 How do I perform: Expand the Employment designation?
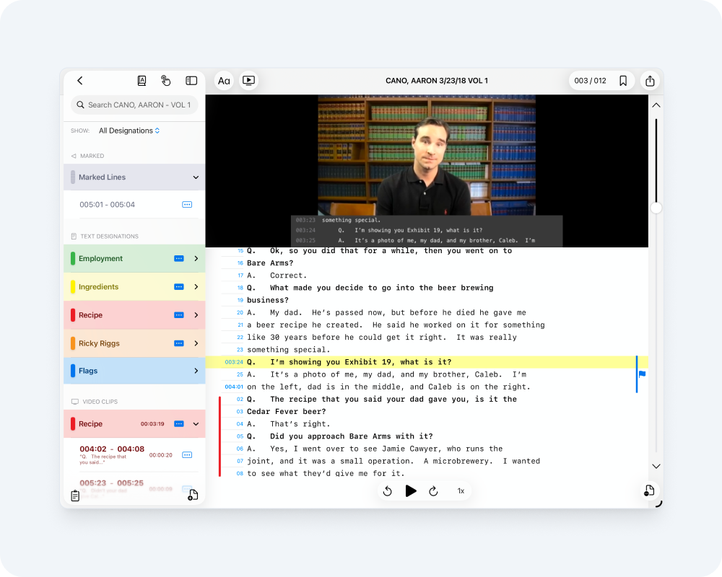coord(196,258)
